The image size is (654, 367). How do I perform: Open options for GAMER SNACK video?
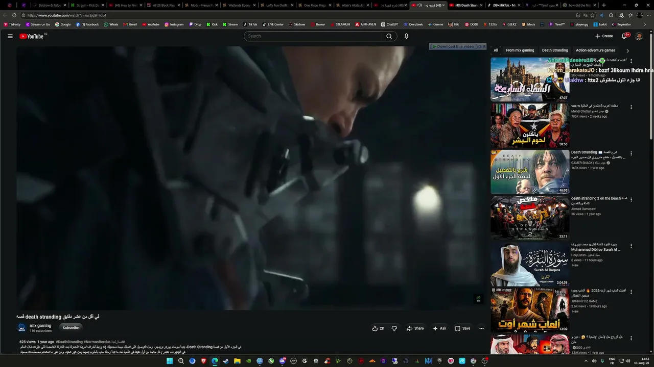(x=631, y=153)
